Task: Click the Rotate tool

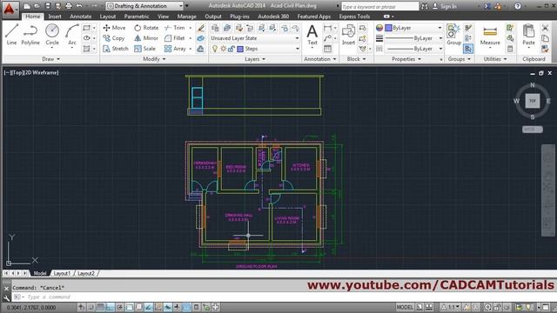Action: pos(146,28)
